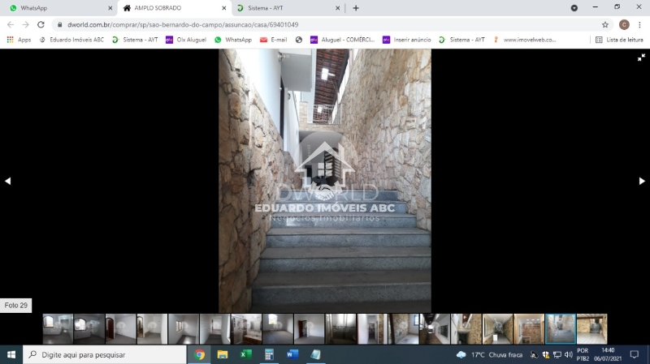Close the WhatsApp tab
The width and height of the screenshot is (650, 364).
pos(110,8)
